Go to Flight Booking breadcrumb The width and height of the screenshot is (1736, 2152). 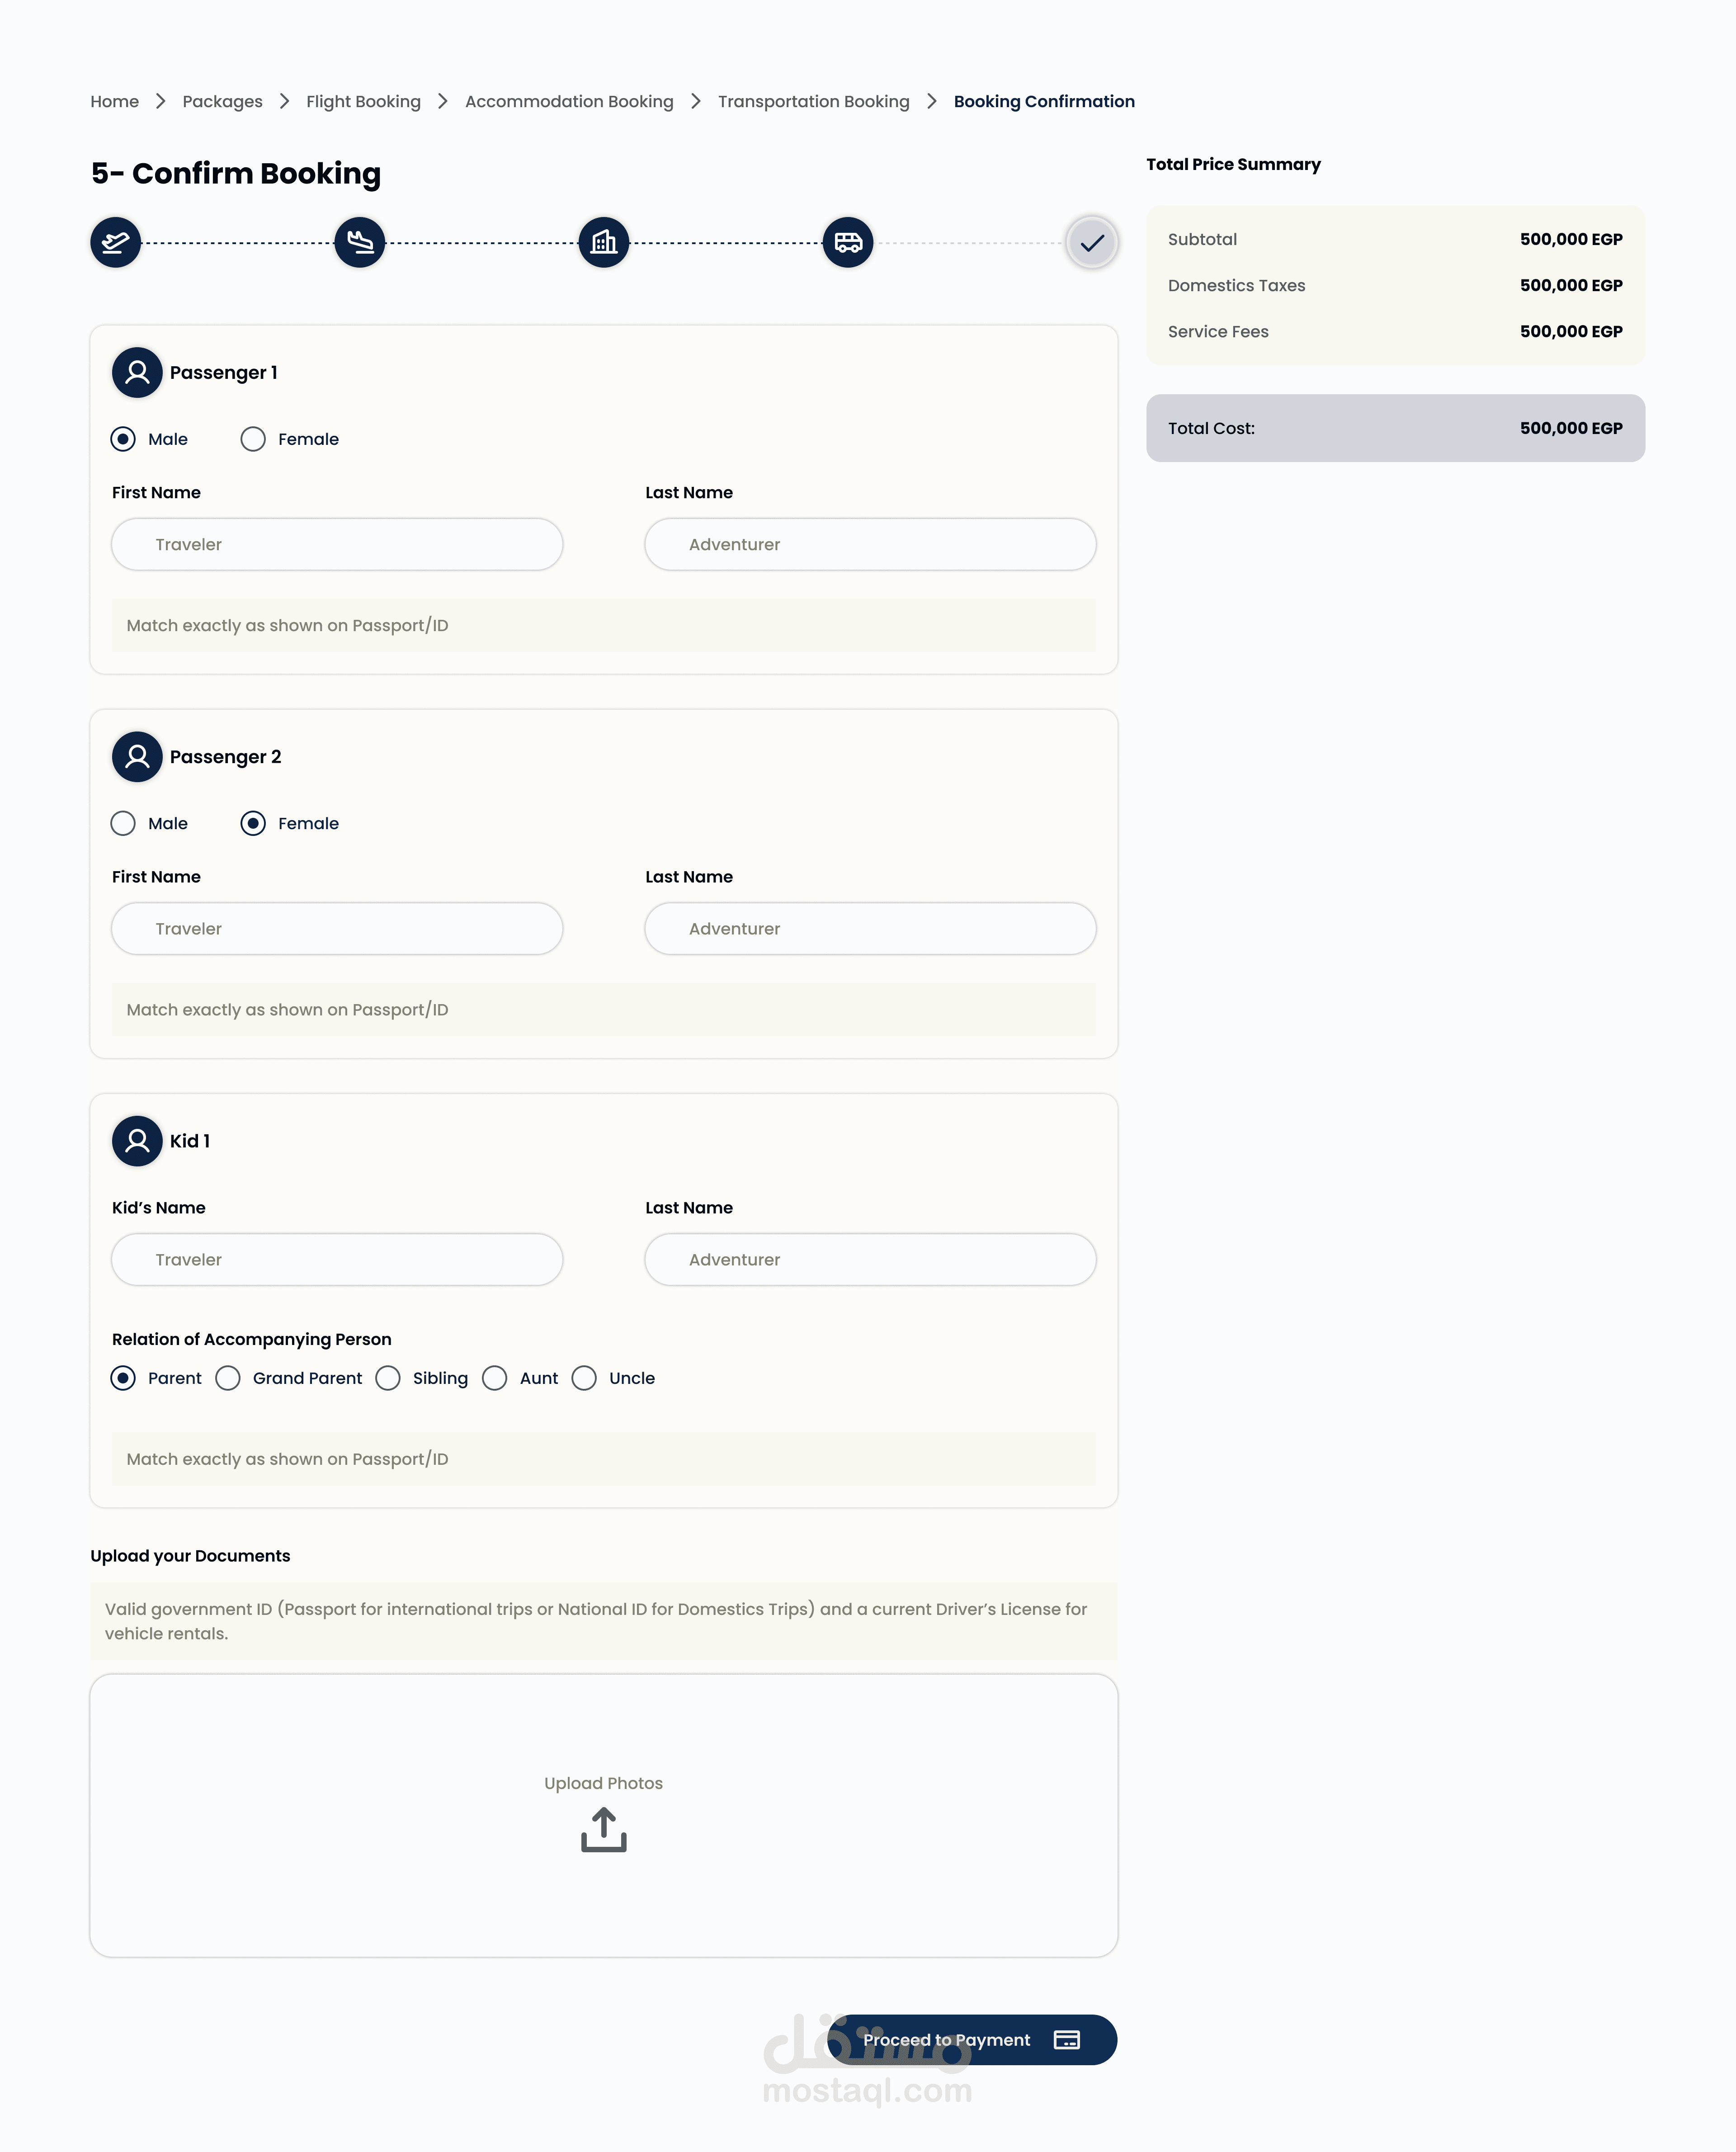click(x=363, y=101)
